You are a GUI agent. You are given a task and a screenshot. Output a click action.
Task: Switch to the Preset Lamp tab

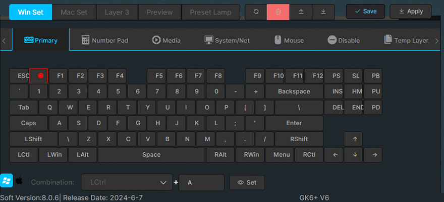coord(210,13)
